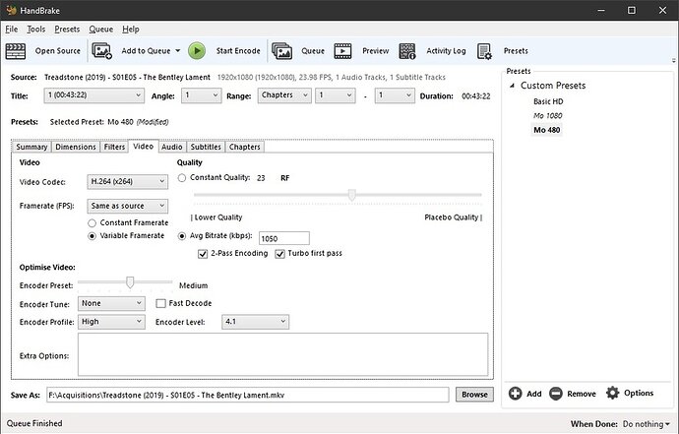Click the Extra Options text box
Screen dimensions: 679x434
point(282,354)
